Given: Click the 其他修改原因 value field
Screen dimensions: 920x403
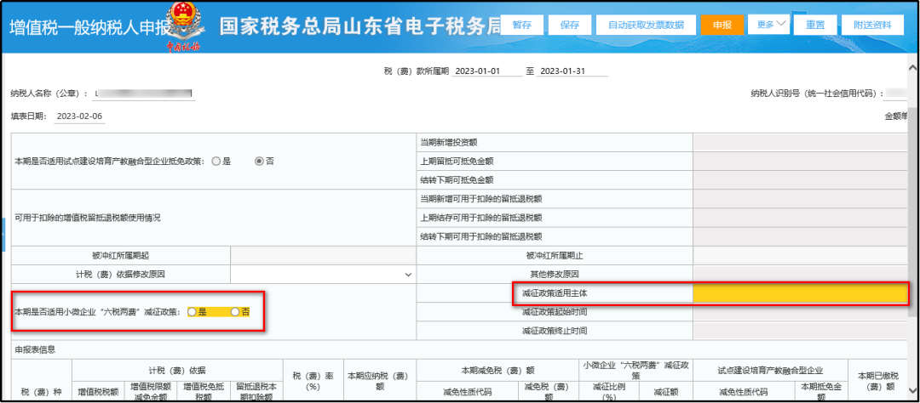Looking at the screenshot, I should [800, 274].
